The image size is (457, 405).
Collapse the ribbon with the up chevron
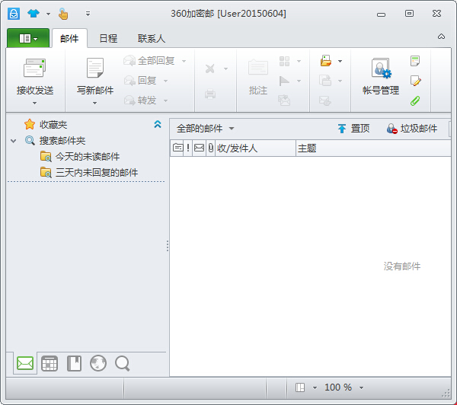click(441, 37)
